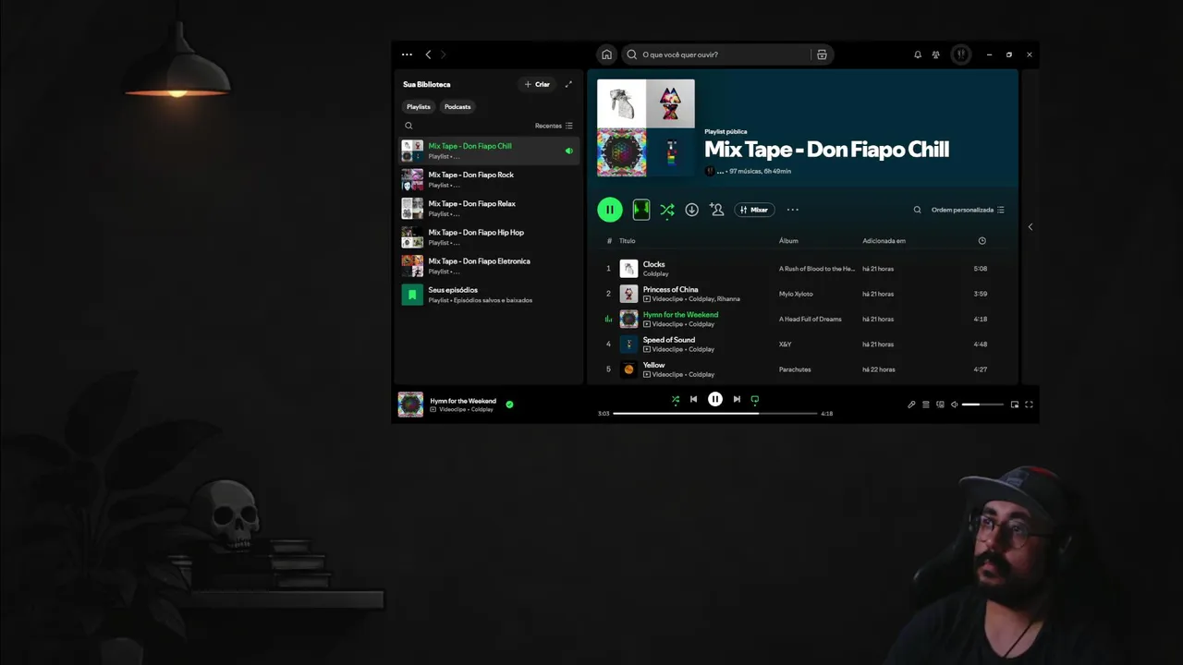
Task: Open Mix Tape - Don Fiapo Relax playlist
Action: click(x=489, y=208)
